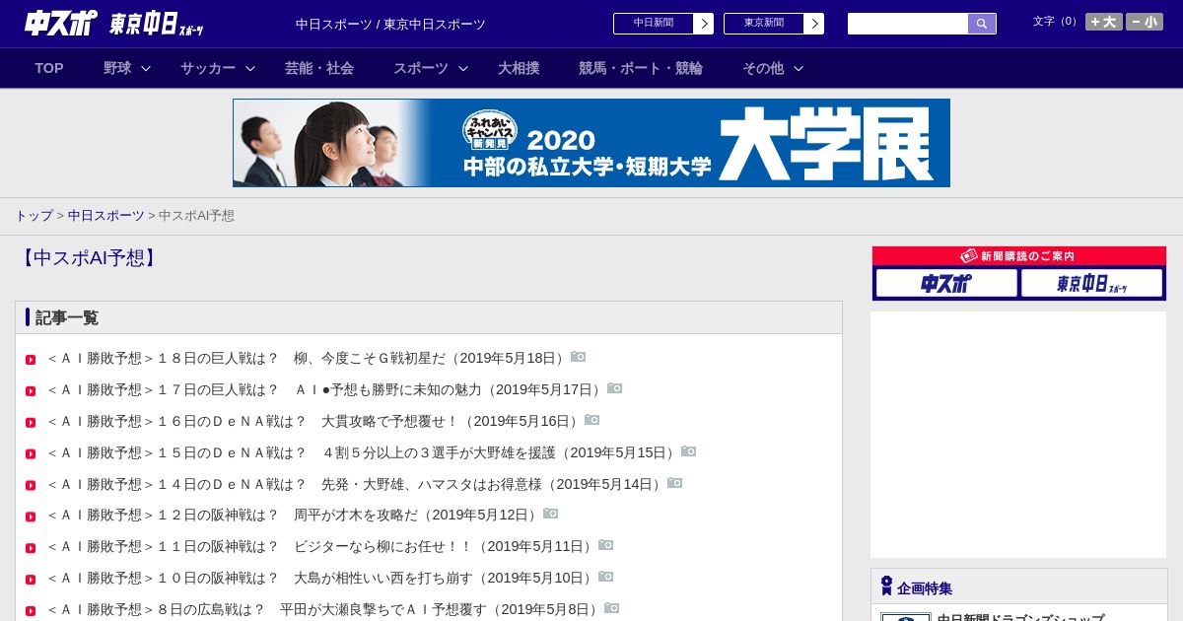Click into the site search field
Viewport: 1183px width, 621px height.
(x=908, y=24)
